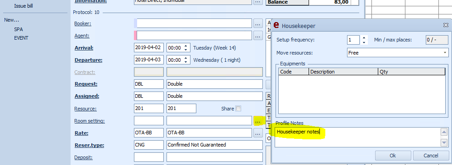This screenshot has height=165, width=452.
Task: Decrease Setup frequency with down arrow
Action: pyautogui.click(x=364, y=42)
